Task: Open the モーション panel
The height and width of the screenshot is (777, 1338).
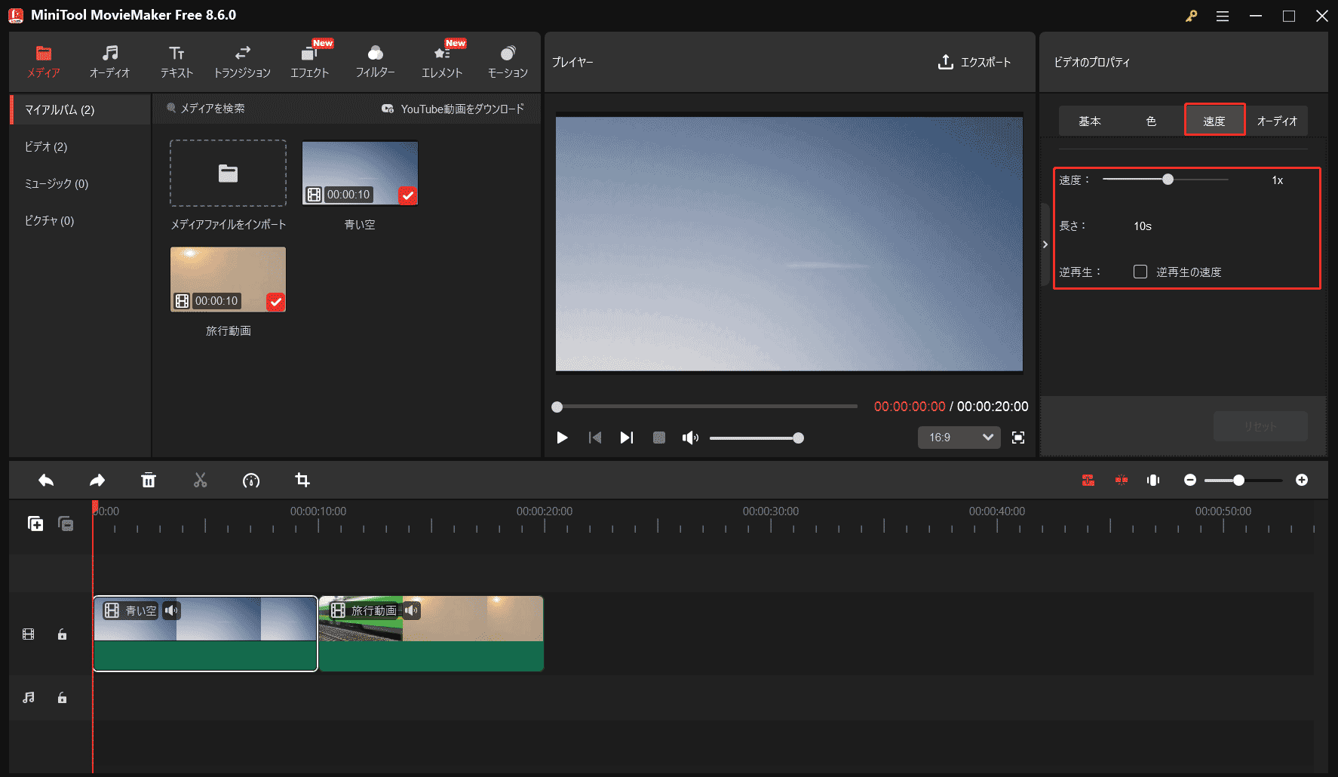Action: (508, 60)
